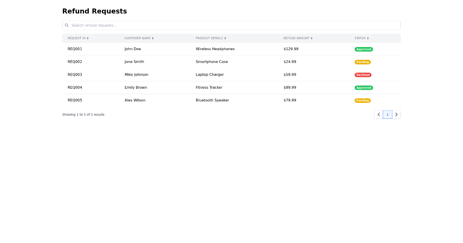Viewport: 463px width, 243px height.
Task: Go to previous page chevron
Action: (379, 115)
